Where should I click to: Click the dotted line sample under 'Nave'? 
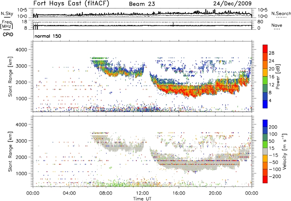(276, 29)
